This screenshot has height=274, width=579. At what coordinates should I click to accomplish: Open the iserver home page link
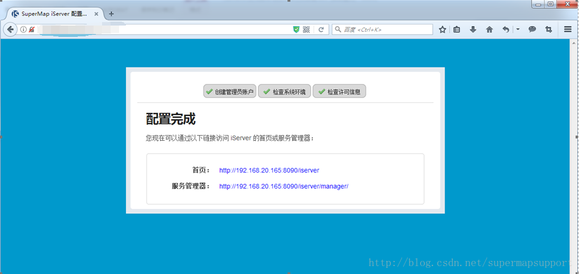269,171
